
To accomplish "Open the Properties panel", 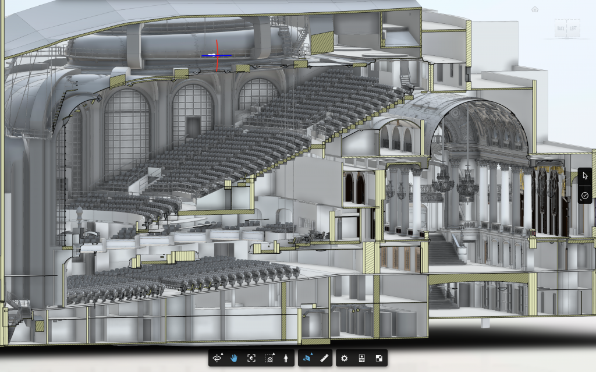I will [361, 359].
